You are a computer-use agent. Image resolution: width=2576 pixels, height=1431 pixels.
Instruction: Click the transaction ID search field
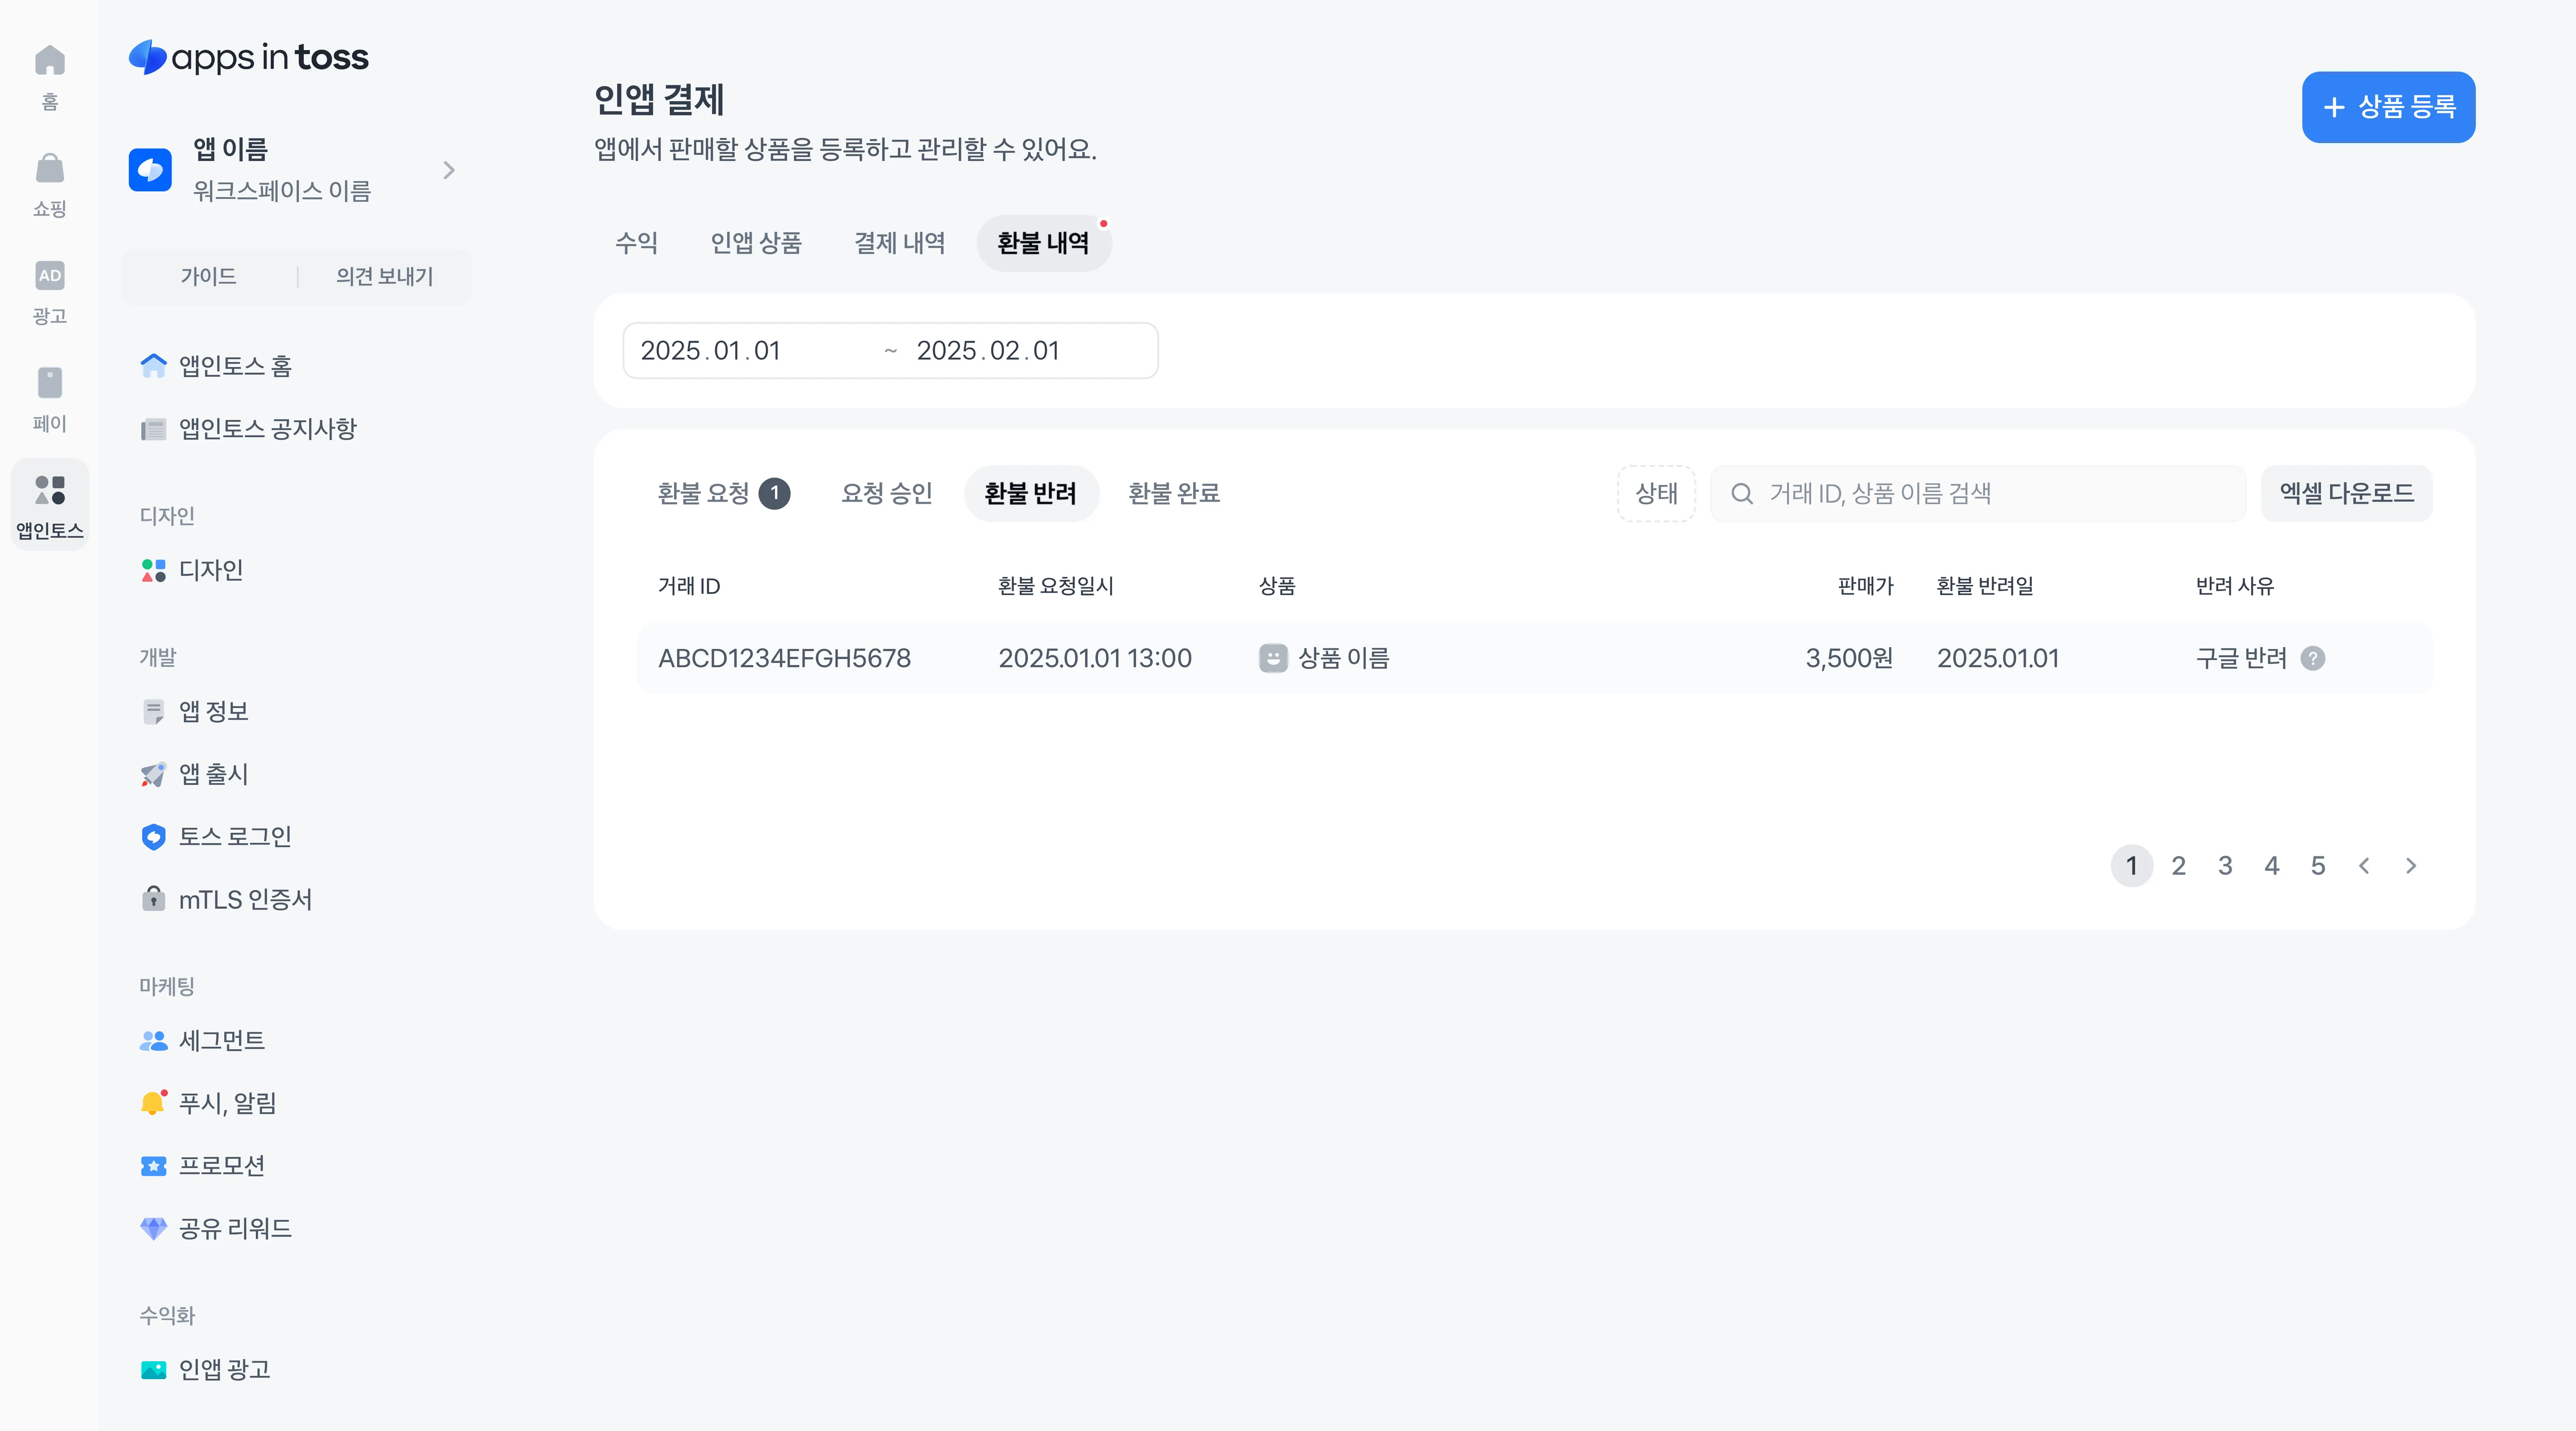point(1977,493)
